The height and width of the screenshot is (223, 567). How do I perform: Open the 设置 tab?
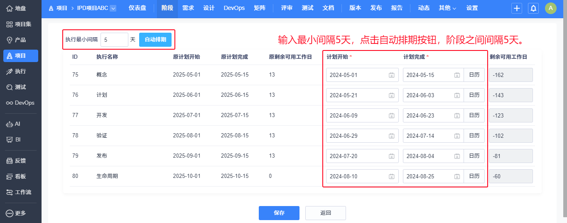(472, 8)
